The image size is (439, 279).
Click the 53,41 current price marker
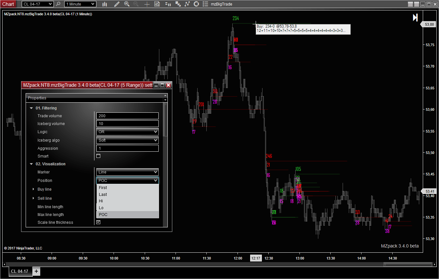429,191
